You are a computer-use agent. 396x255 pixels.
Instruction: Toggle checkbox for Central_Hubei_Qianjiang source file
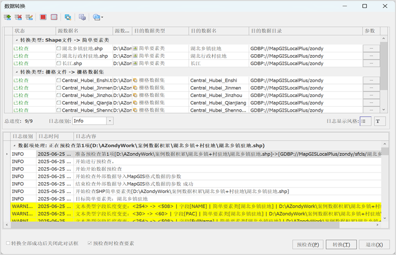[x=59, y=103]
